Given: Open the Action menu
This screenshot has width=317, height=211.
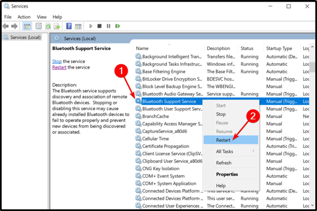Looking at the screenshot, I should (24, 17).
